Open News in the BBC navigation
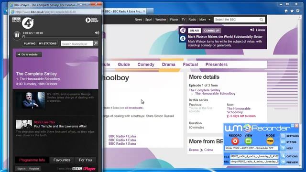306x172 pixels. pyautogui.click(x=138, y=20)
